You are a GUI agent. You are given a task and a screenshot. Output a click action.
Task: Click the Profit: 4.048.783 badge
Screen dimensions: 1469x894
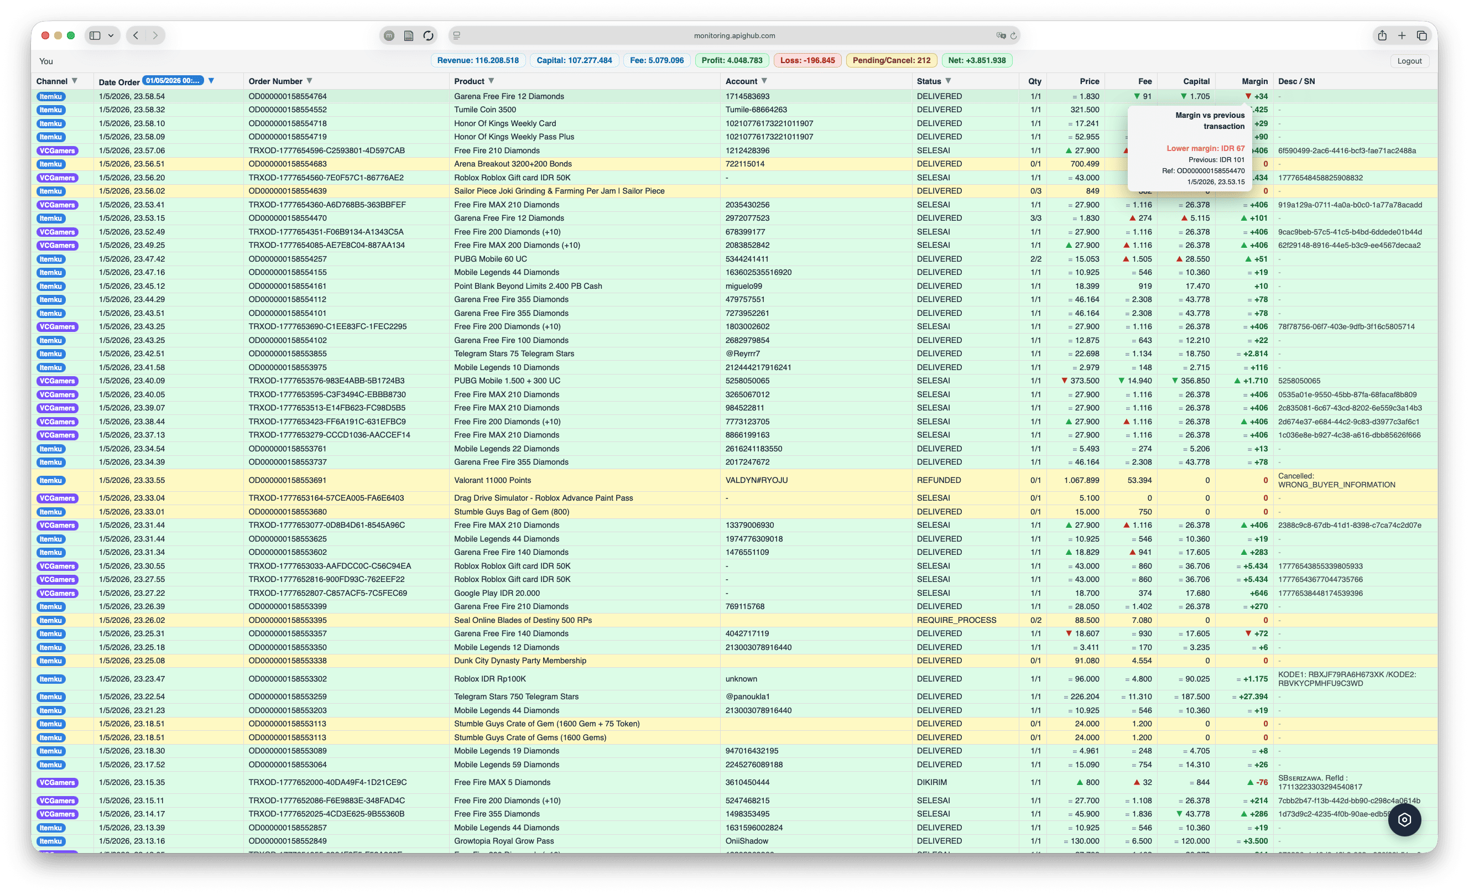tap(732, 60)
